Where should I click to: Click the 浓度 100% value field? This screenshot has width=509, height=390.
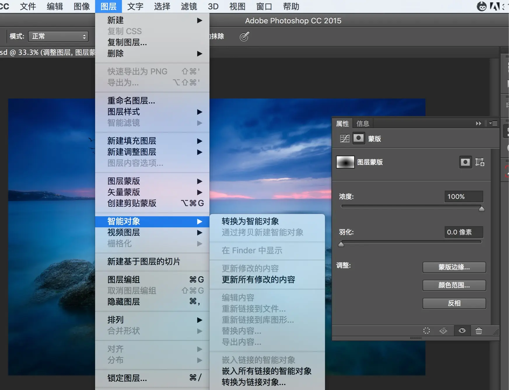464,196
